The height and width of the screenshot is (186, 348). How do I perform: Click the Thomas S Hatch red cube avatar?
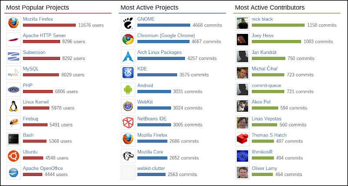(x=242, y=139)
